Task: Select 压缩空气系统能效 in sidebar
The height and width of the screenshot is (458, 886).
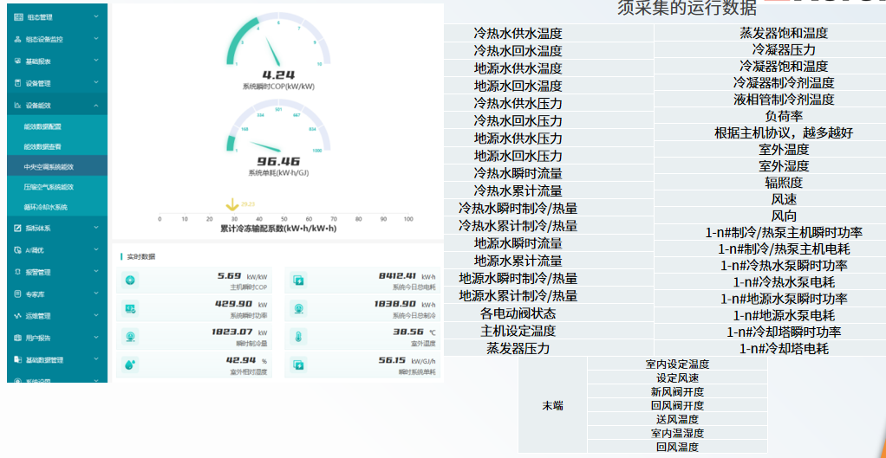Action: click(x=49, y=186)
